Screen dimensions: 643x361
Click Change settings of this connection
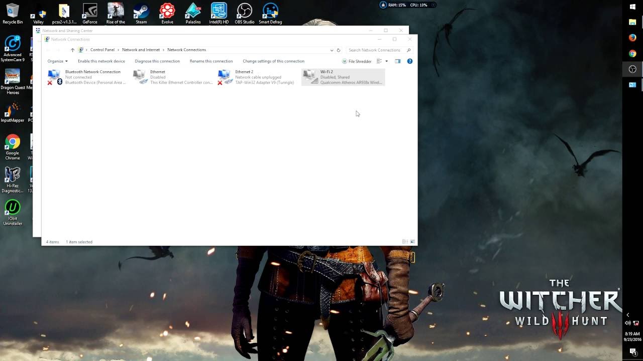pyautogui.click(x=273, y=61)
